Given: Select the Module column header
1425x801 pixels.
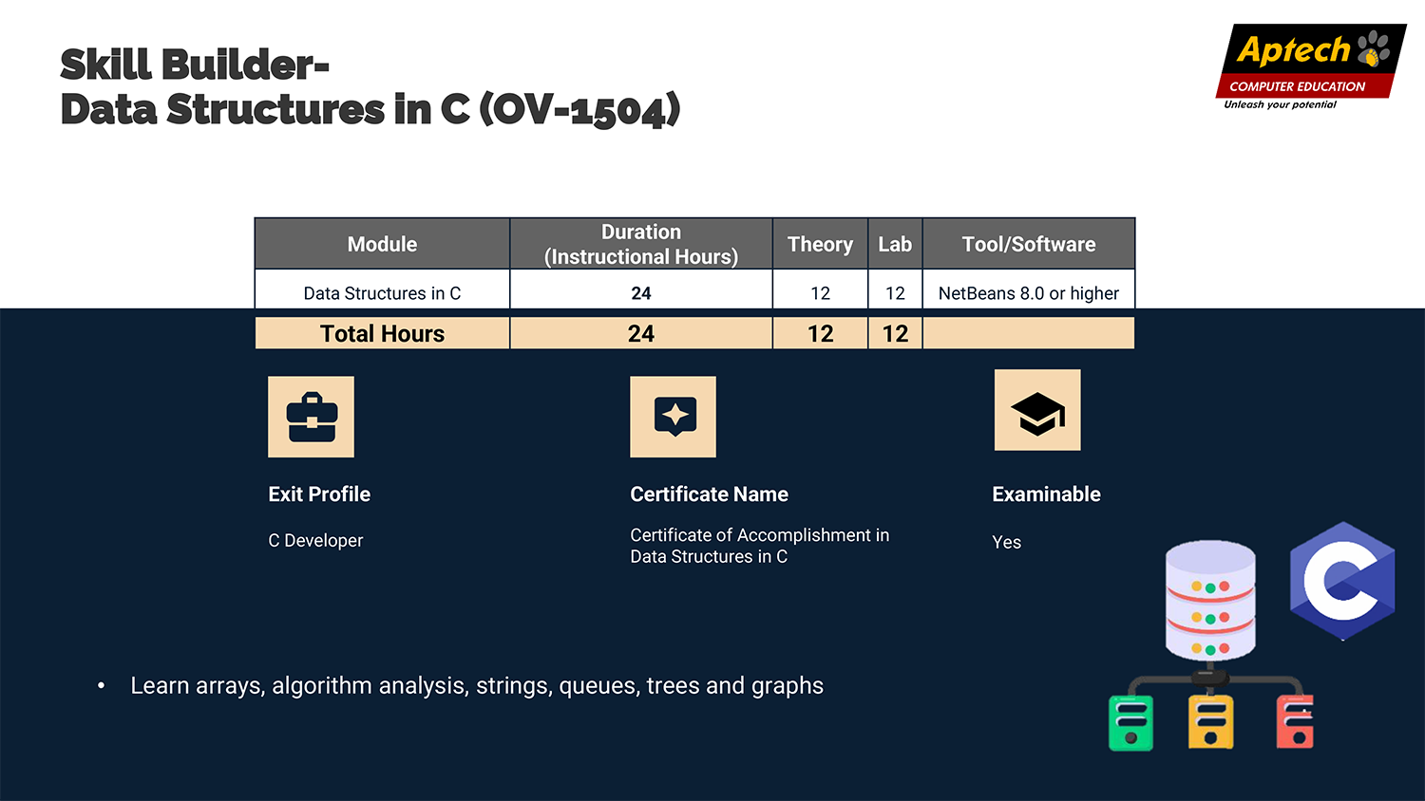Looking at the screenshot, I should (382, 244).
